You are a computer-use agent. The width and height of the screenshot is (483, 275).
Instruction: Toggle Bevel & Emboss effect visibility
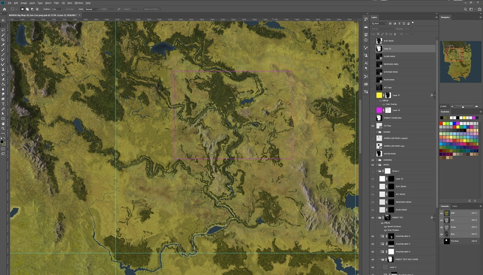[386, 227]
